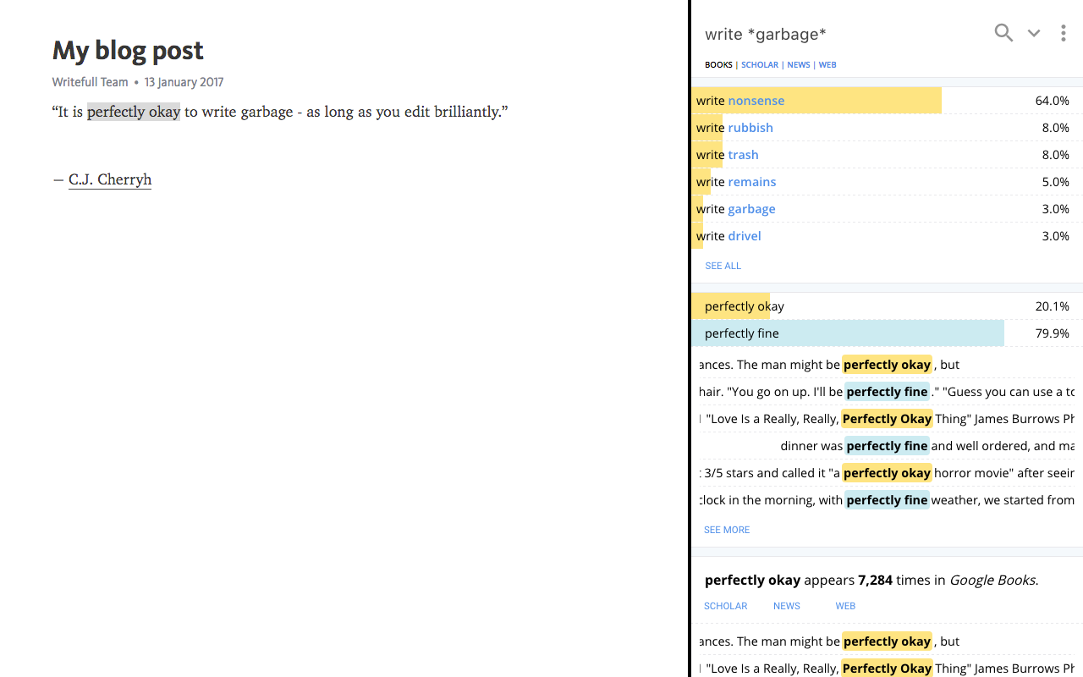Click the '13 January 2017' date
This screenshot has width=1083, height=677.
click(184, 82)
